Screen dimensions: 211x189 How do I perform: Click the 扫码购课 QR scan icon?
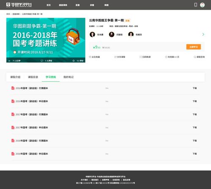click(141, 57)
